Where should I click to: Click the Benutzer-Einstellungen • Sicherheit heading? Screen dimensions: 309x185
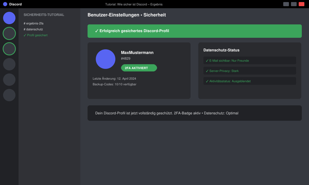tap(127, 15)
